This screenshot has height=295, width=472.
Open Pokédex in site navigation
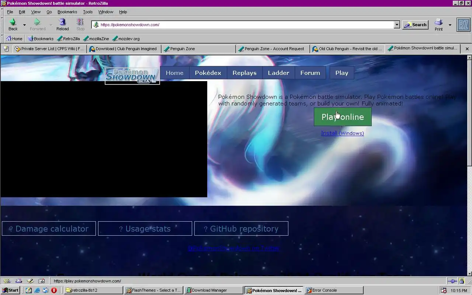pyautogui.click(x=208, y=73)
